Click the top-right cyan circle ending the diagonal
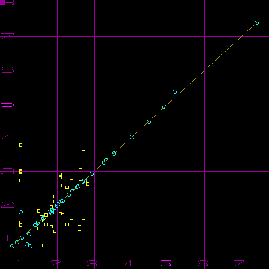The image size is (269, 269). 256,22
